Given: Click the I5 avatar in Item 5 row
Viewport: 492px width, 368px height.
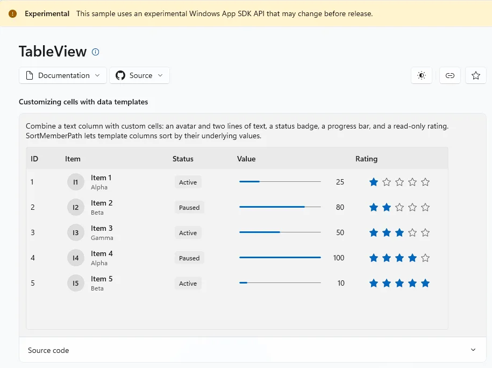Looking at the screenshot, I should point(76,283).
